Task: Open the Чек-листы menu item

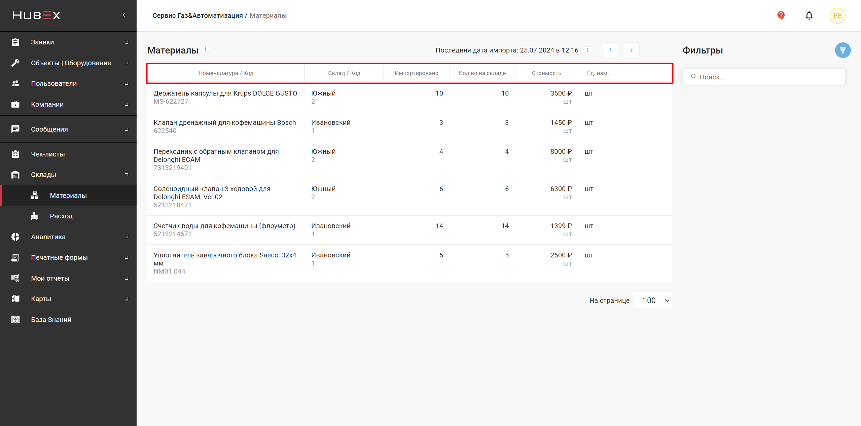Action: (48, 154)
